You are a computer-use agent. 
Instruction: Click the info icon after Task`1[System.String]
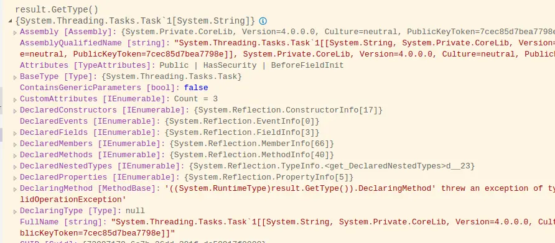(263, 21)
